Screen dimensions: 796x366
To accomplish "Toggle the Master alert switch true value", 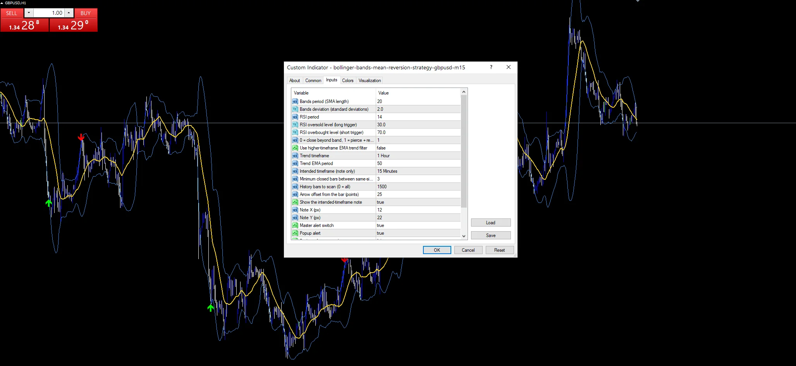I will tap(418, 225).
